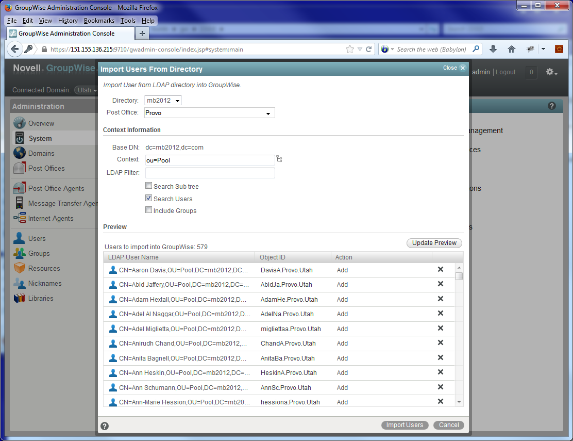Remove Anita Bagnell from the import list

pyautogui.click(x=441, y=357)
